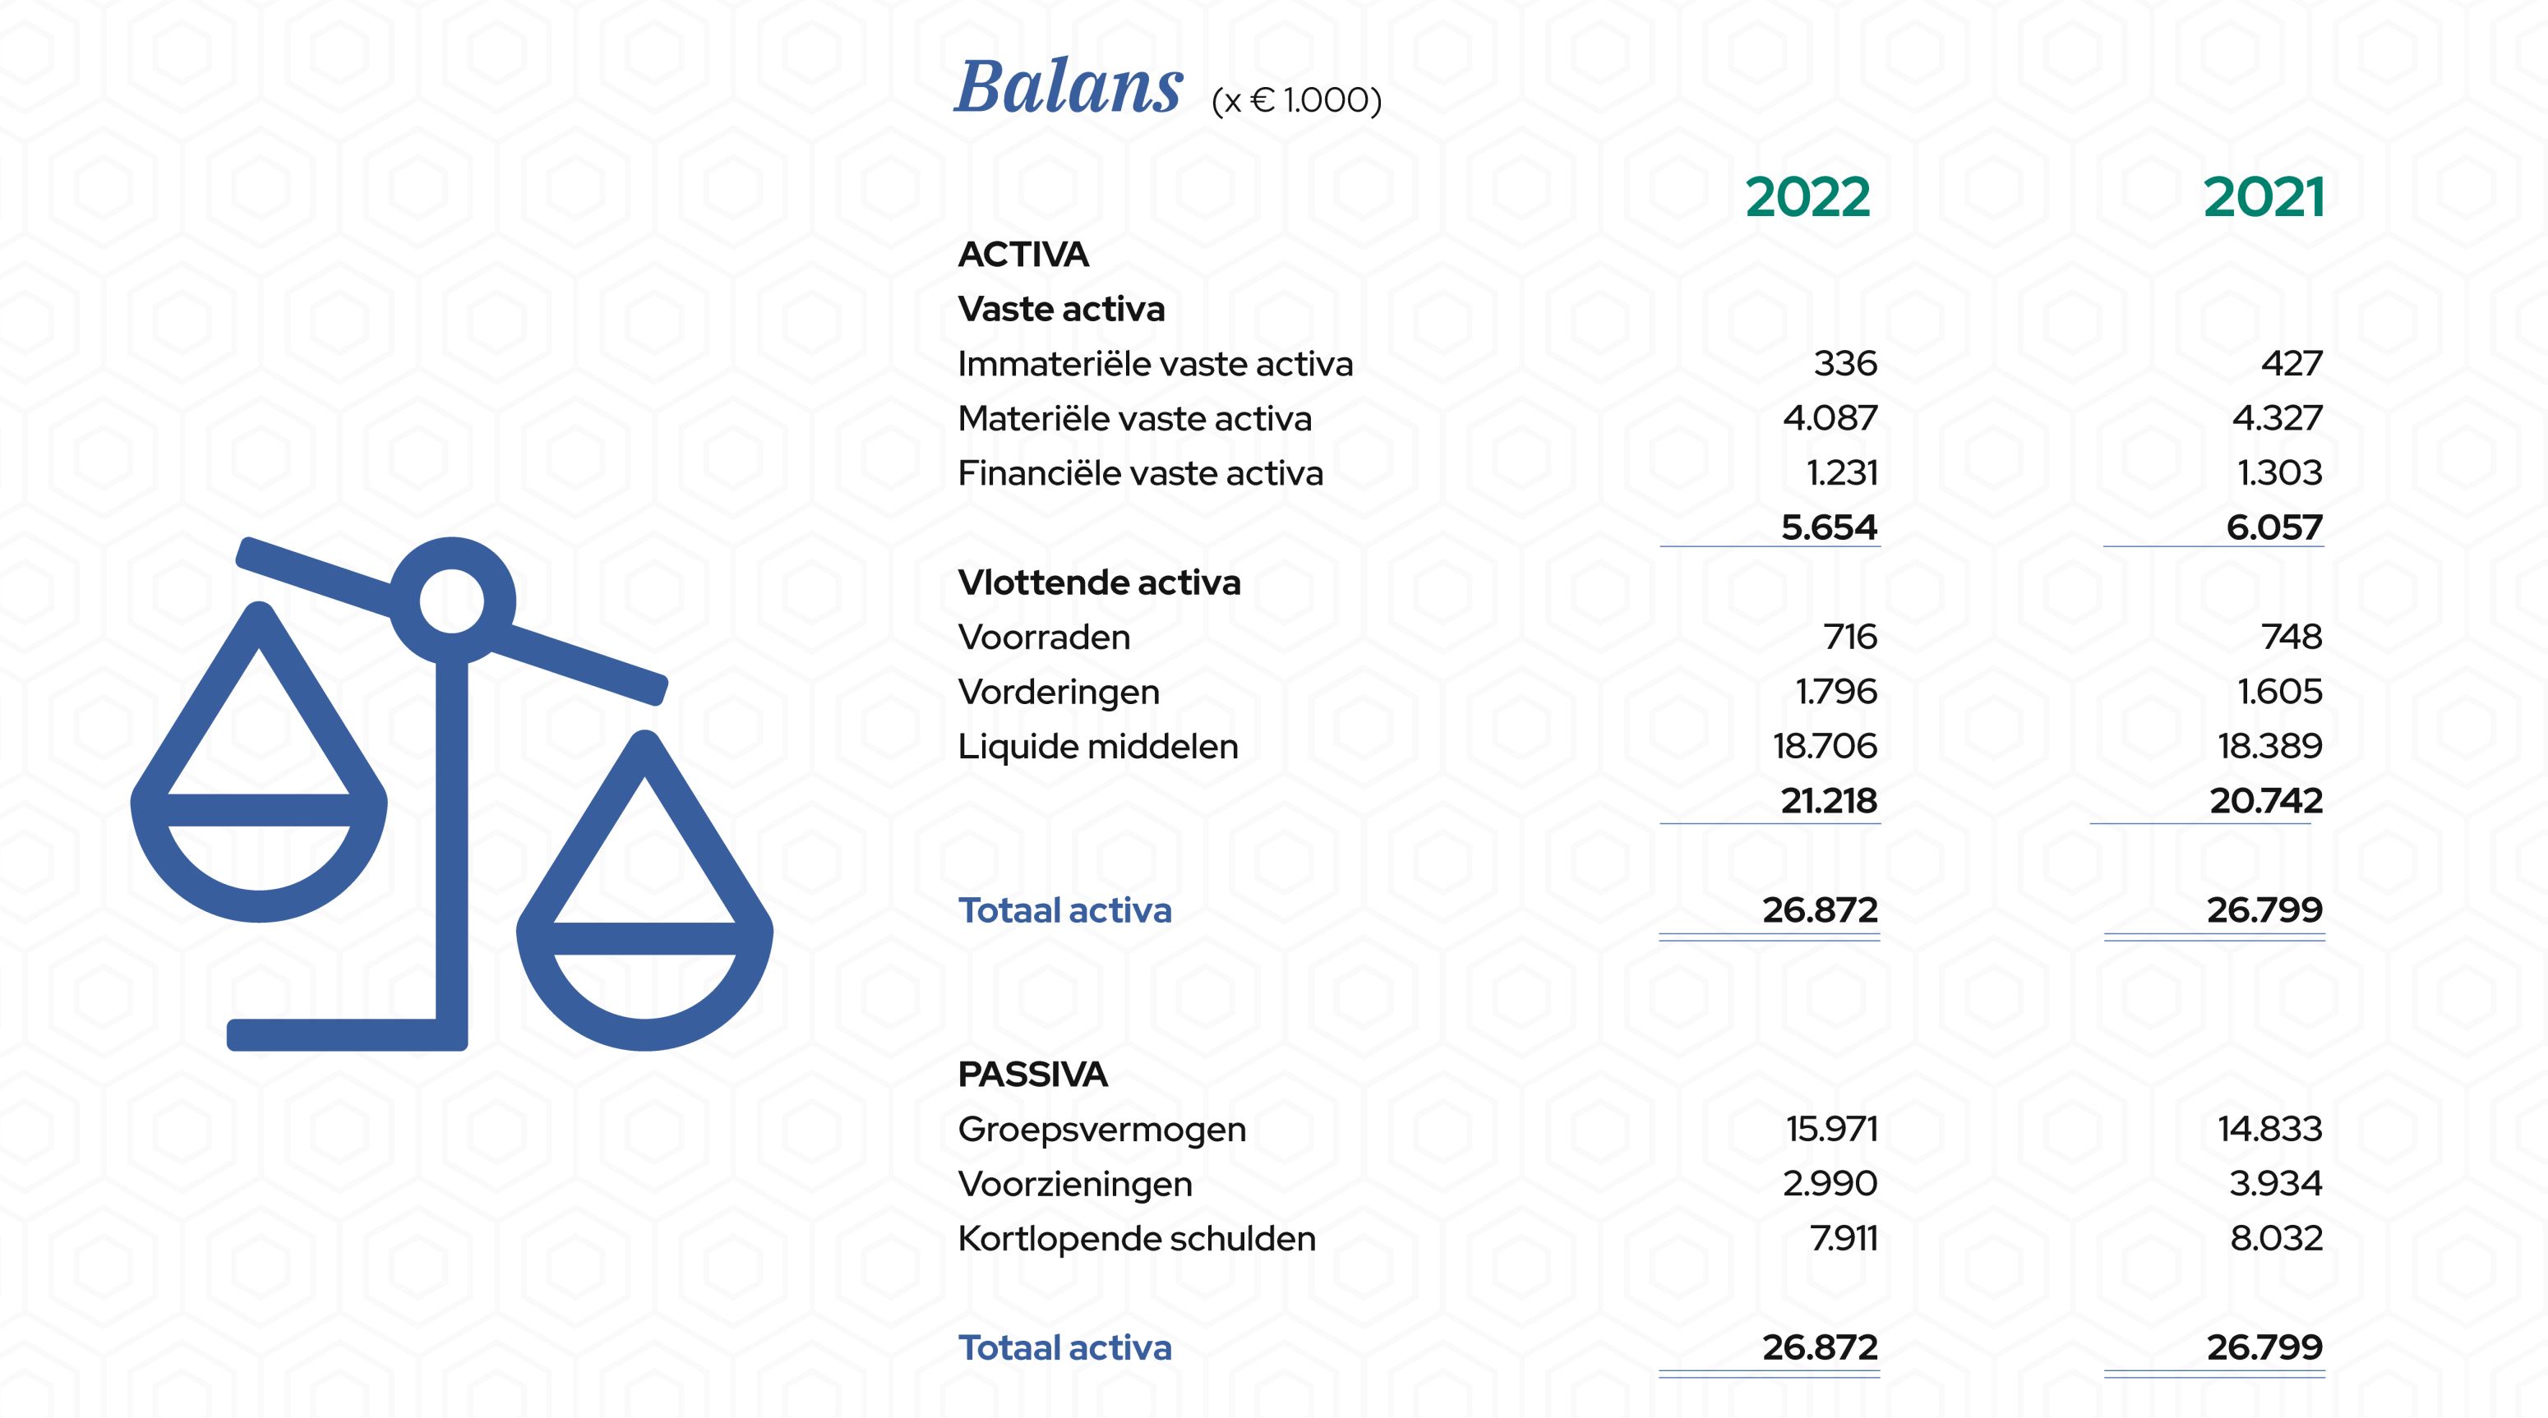Click the Vaste activa subheading

tap(1061, 310)
